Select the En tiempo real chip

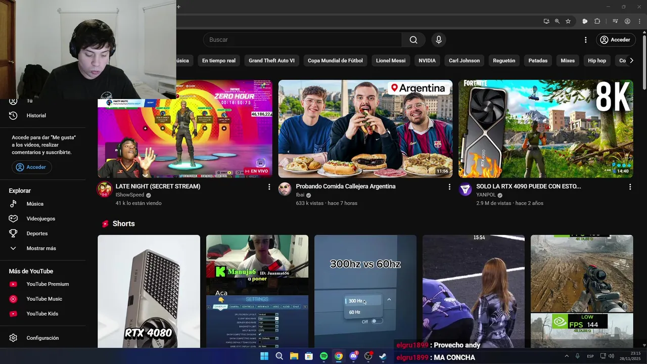[219, 61]
